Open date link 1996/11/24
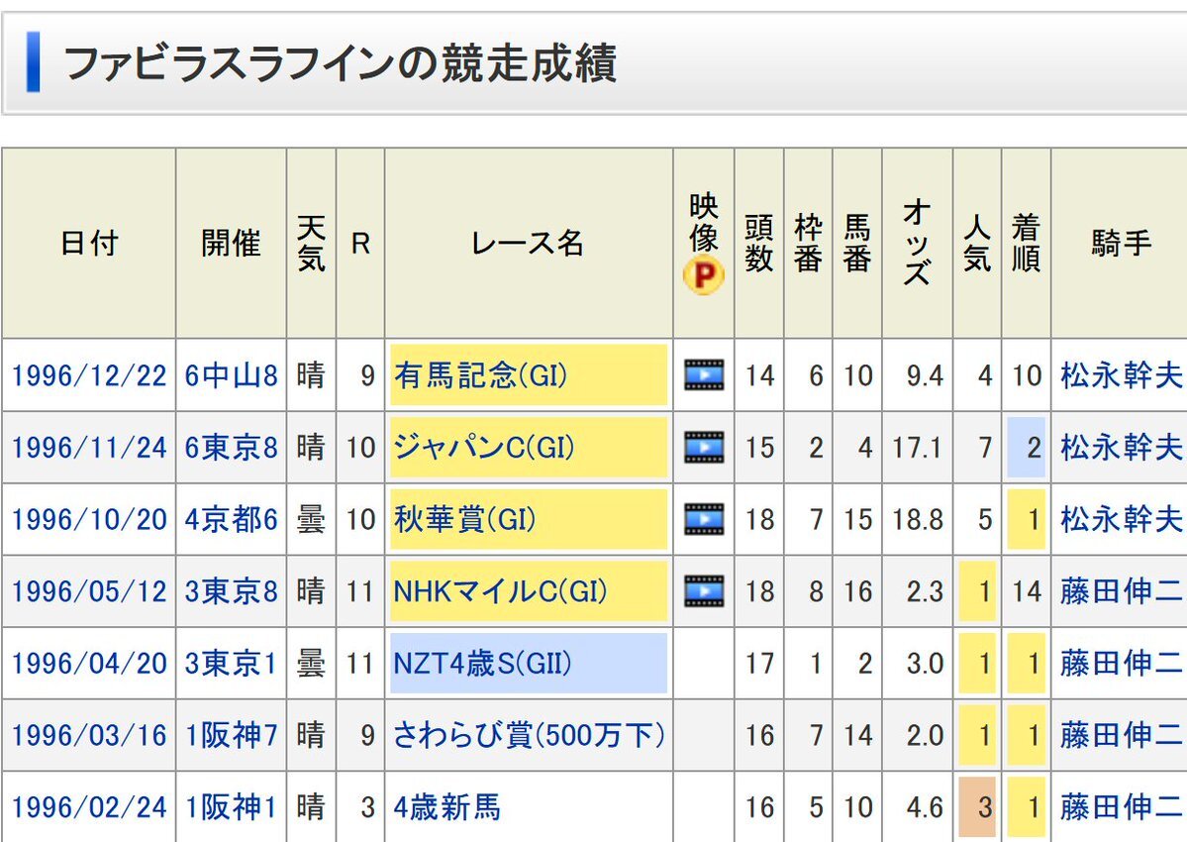 88,448
